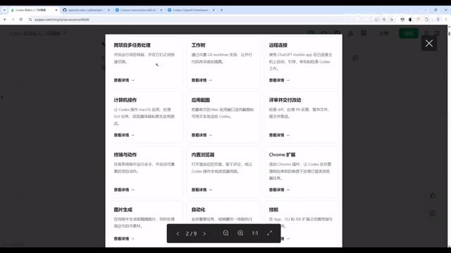Viewport: 451px width, 253px height.
Task: Click 查看详情 under 跨项目多任务处理
Action: pos(124,80)
